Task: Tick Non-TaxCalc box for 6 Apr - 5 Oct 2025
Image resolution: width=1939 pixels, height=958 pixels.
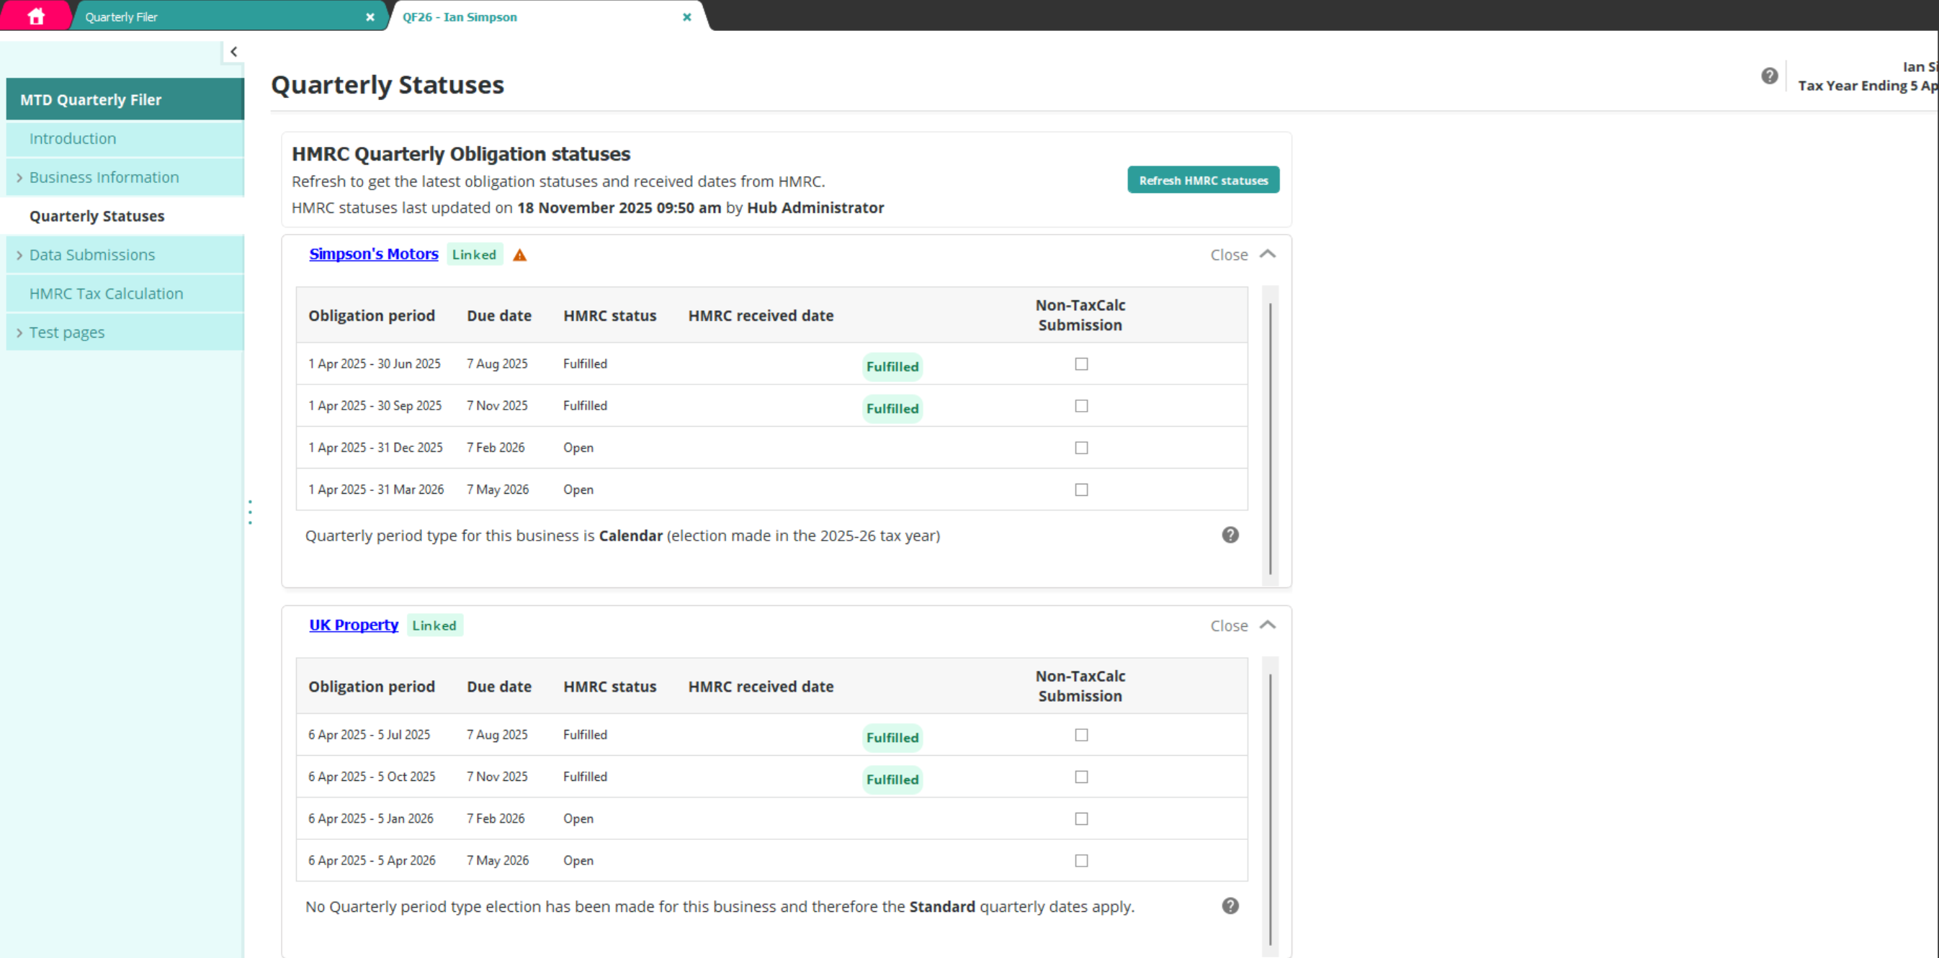Action: pyautogui.click(x=1081, y=777)
